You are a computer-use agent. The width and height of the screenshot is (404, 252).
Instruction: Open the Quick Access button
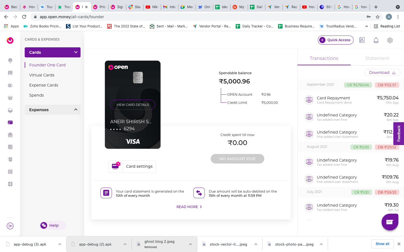coord(336,40)
